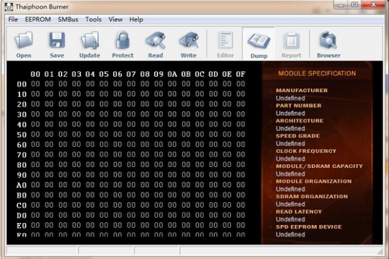The width and height of the screenshot is (389, 259).
Task: Select column header 0A in hex dump
Action: (172, 74)
